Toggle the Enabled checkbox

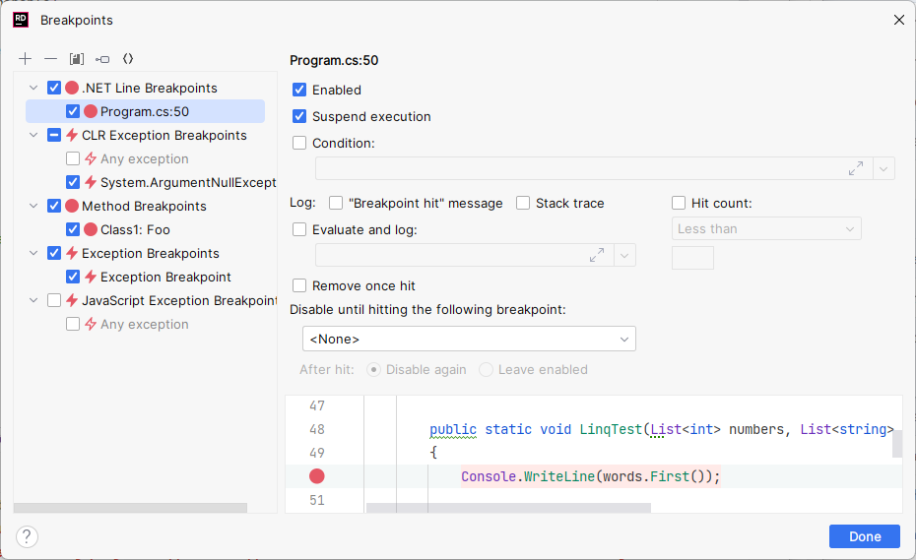pos(299,90)
